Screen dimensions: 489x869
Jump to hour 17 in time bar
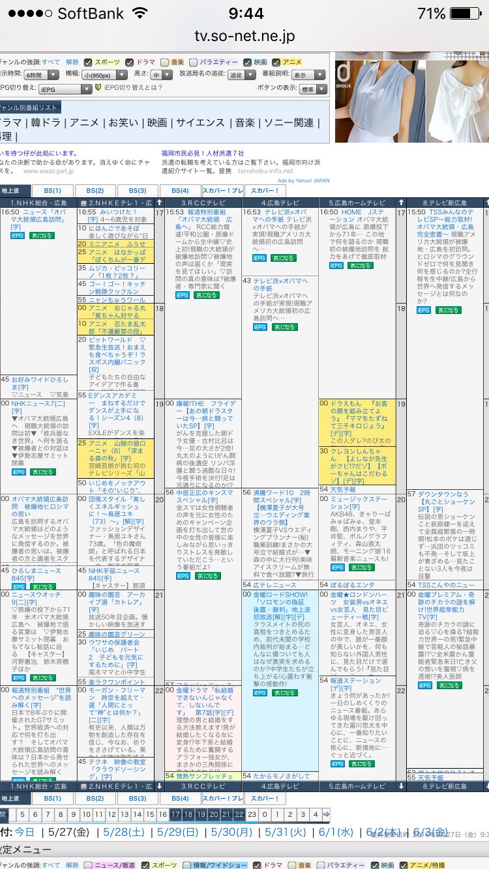point(175,814)
